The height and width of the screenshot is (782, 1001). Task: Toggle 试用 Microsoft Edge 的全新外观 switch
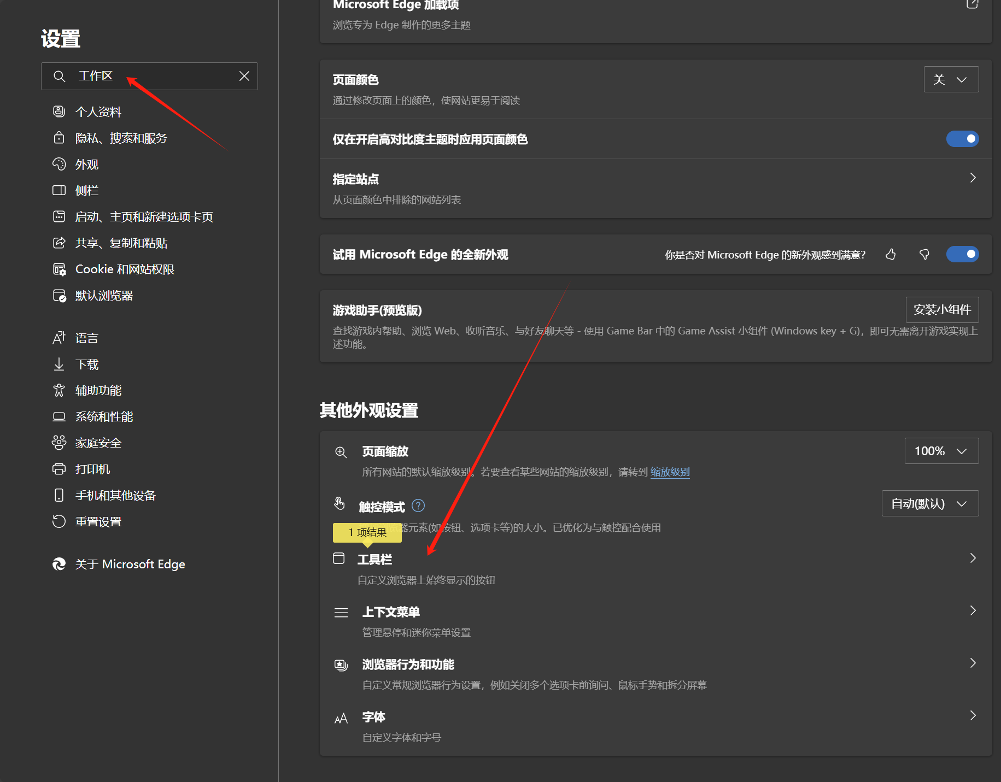(962, 254)
